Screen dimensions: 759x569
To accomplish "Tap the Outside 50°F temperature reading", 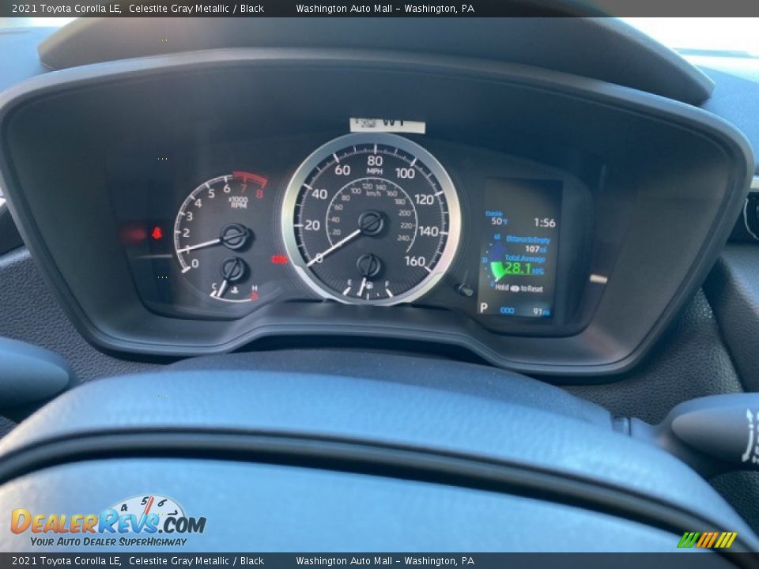I will [497, 218].
